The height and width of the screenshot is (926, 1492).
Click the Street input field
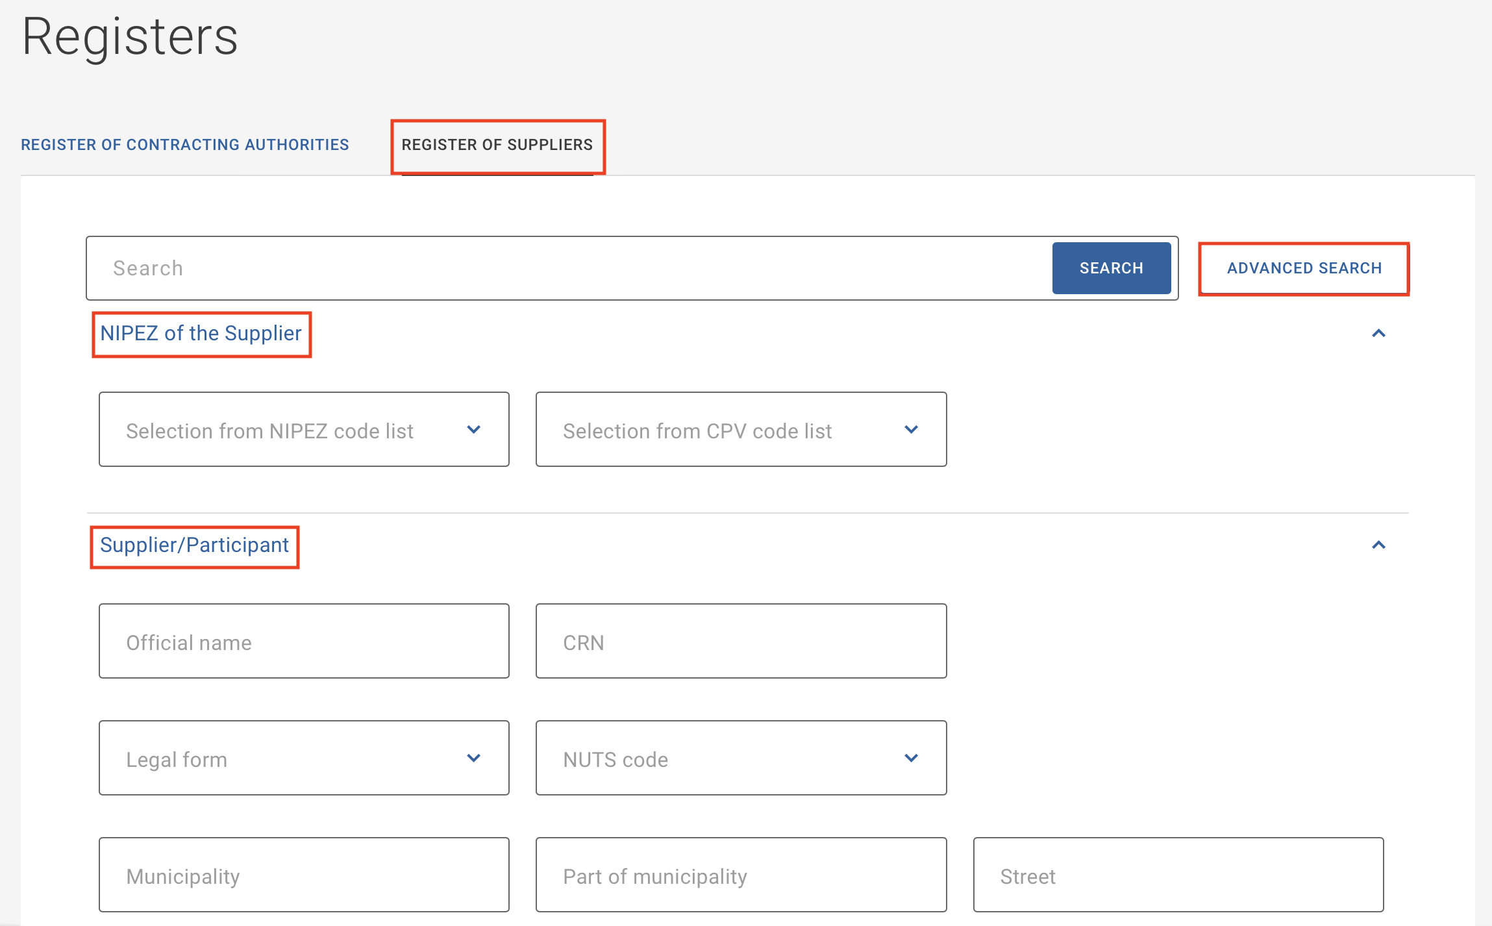(x=1178, y=875)
